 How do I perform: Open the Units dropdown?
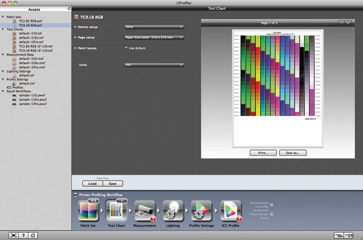pyautogui.click(x=154, y=65)
